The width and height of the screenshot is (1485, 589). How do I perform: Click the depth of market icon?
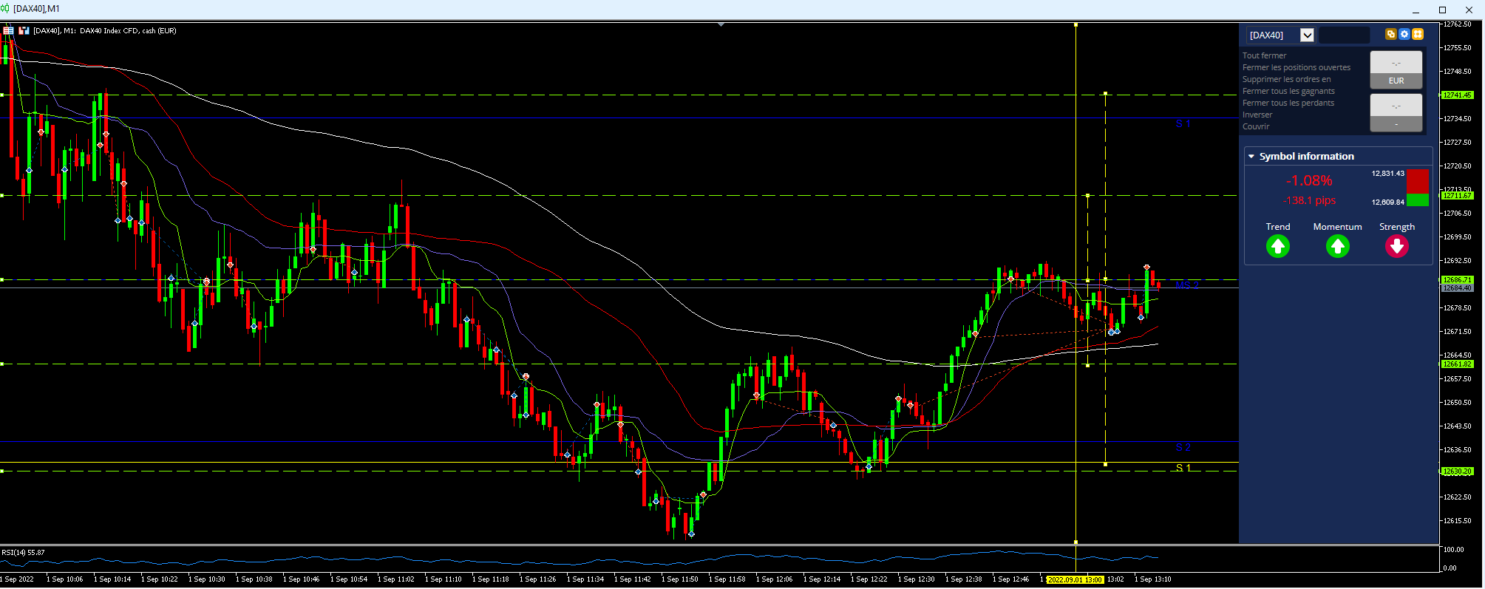(24, 30)
